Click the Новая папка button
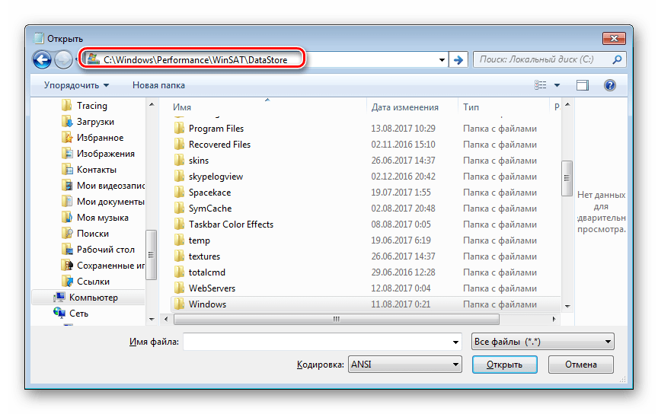 point(158,85)
